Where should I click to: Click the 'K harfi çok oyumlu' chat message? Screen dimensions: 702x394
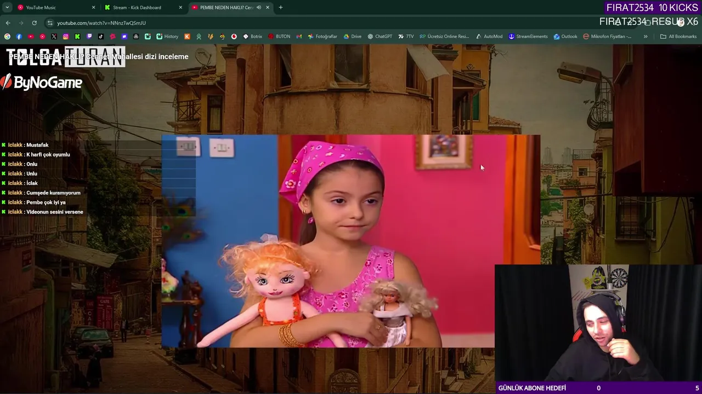[x=48, y=154]
